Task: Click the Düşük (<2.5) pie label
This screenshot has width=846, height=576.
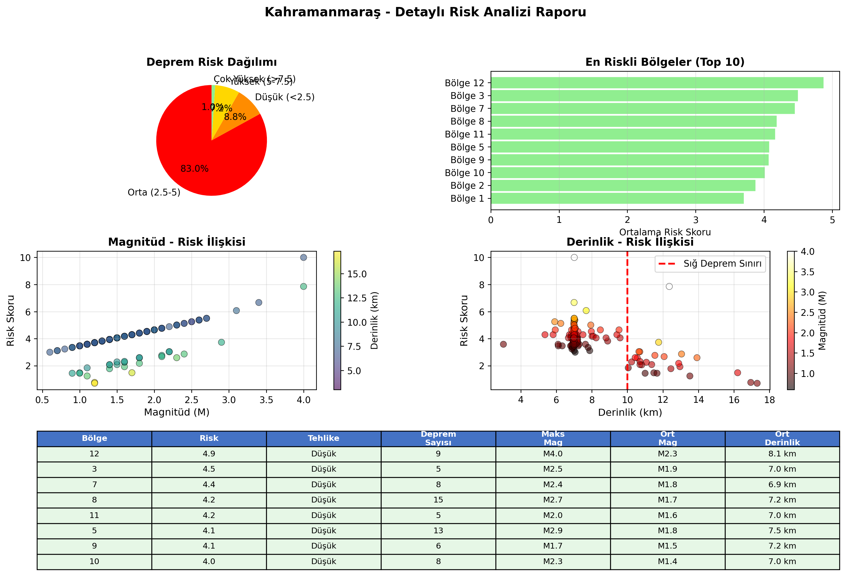Action: 285,97
